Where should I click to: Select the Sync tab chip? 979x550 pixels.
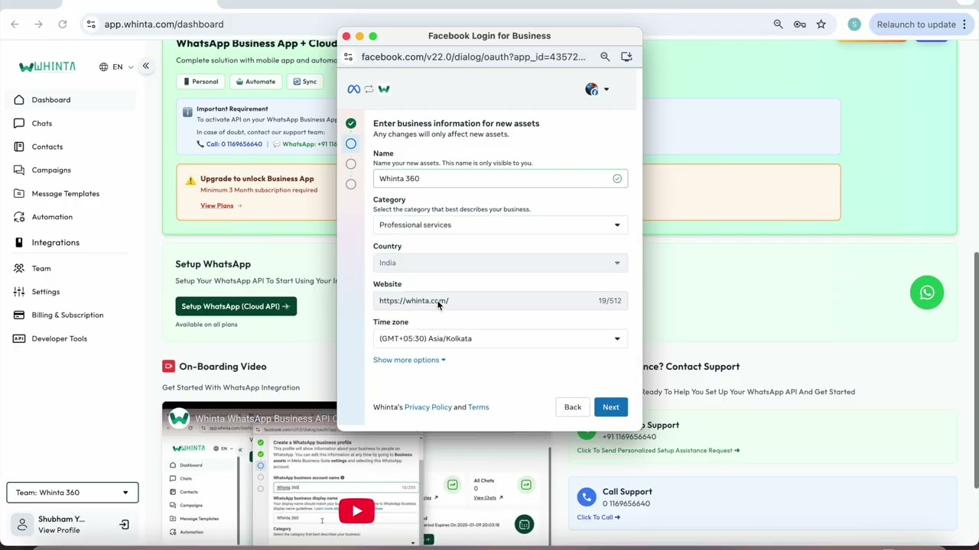304,82
